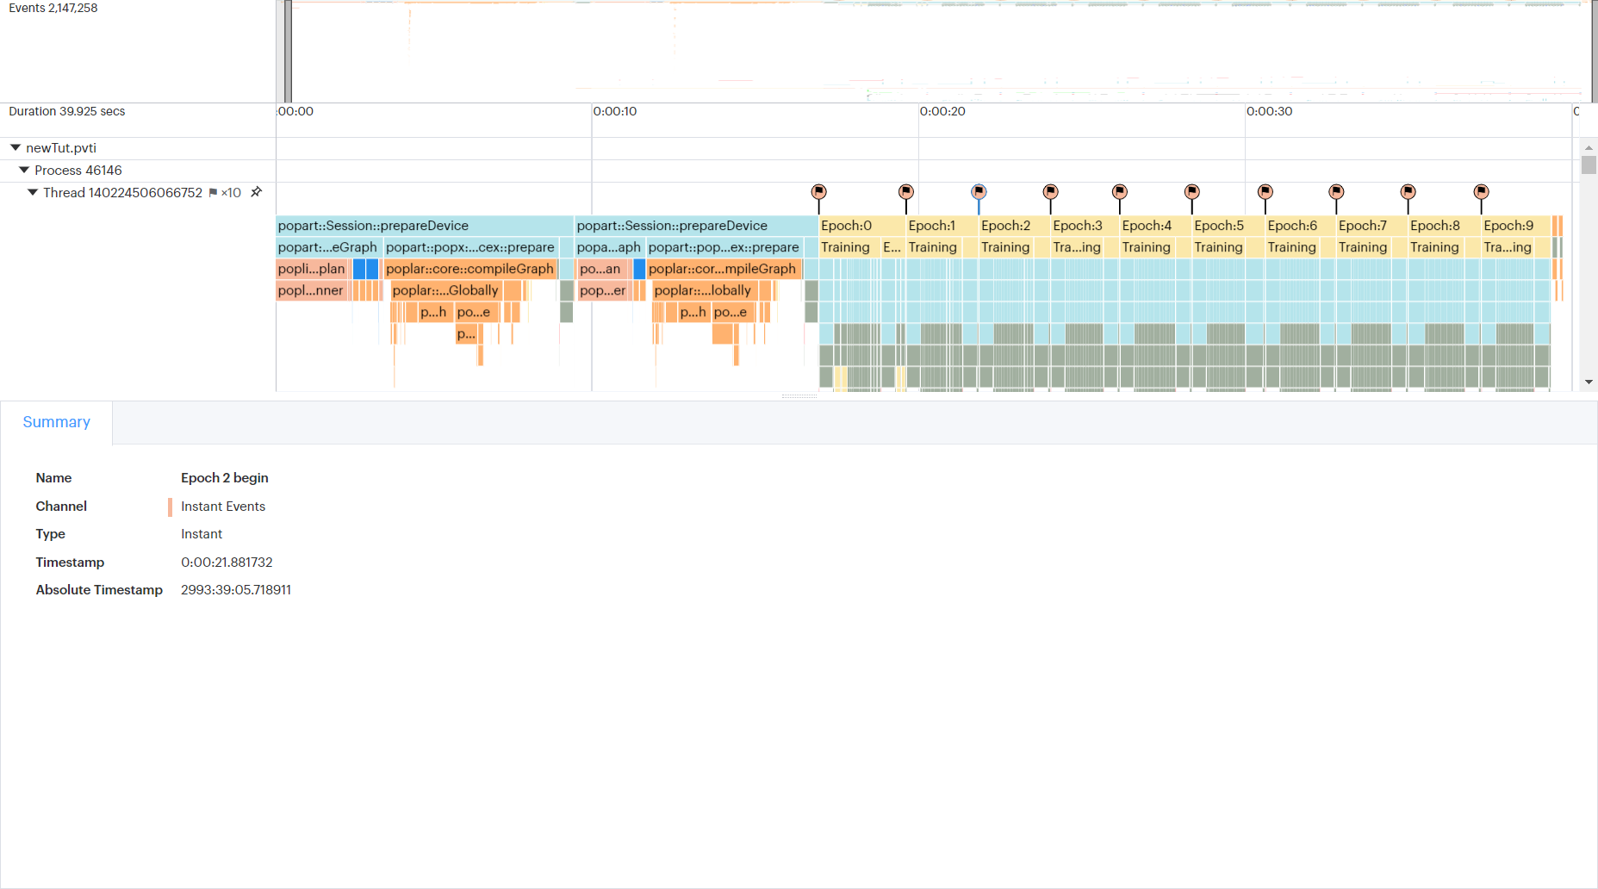Select the popl...nner event block
The height and width of the screenshot is (889, 1598).
pyautogui.click(x=313, y=290)
